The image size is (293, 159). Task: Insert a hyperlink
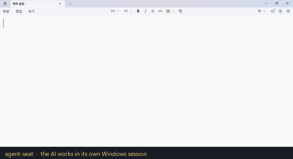tap(160, 11)
